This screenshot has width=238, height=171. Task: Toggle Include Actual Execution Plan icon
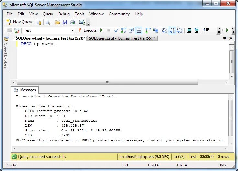[148, 30]
